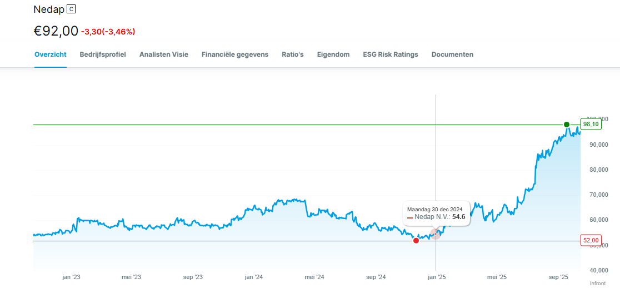620x288 pixels.
Task: Open the Documenten tab
Action: (452, 54)
